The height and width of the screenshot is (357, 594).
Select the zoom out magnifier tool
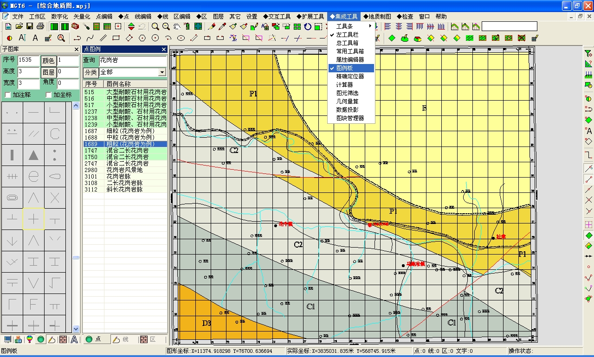click(166, 26)
